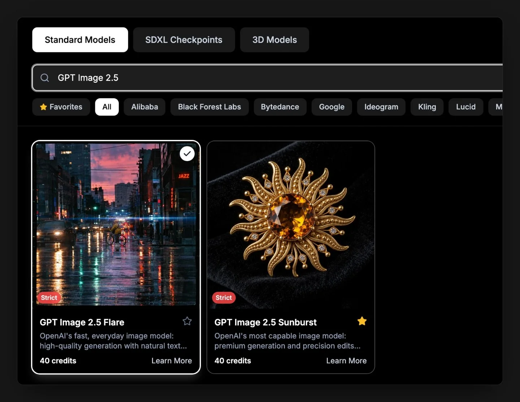Filter models by Bytedance
The width and height of the screenshot is (520, 402).
click(x=280, y=107)
